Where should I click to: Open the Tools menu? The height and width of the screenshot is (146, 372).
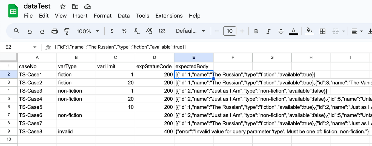[x=143, y=16]
